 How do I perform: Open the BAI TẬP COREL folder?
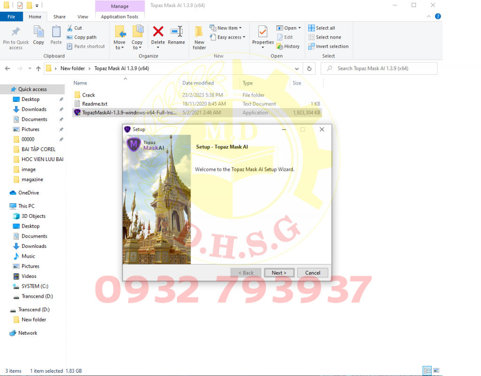click(x=39, y=149)
